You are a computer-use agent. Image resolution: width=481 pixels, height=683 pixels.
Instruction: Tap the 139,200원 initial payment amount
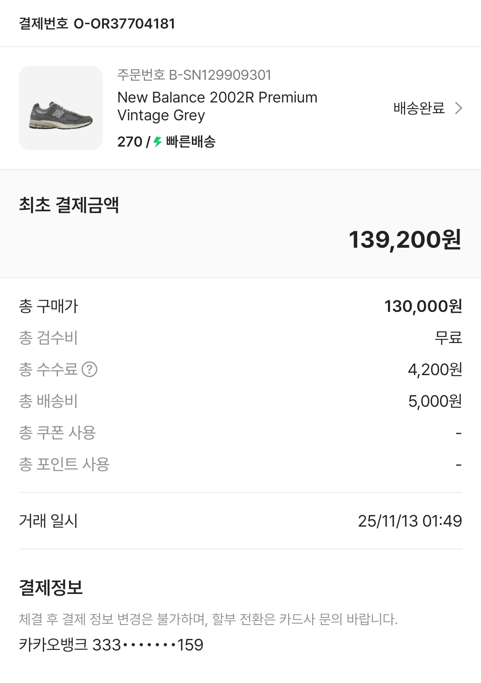click(404, 240)
